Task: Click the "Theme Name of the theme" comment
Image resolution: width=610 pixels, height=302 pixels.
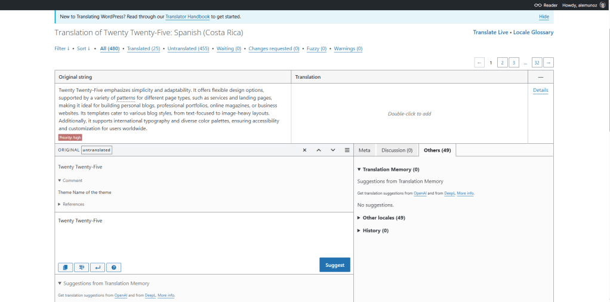Action: pos(85,192)
